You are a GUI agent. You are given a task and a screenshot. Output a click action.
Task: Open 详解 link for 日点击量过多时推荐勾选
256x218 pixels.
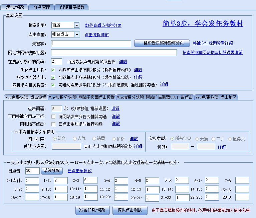tap(116, 124)
